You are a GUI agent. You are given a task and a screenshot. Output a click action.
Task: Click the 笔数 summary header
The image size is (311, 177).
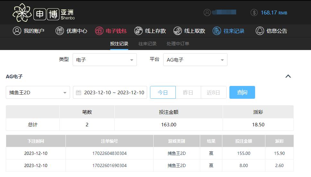[x=87, y=112]
